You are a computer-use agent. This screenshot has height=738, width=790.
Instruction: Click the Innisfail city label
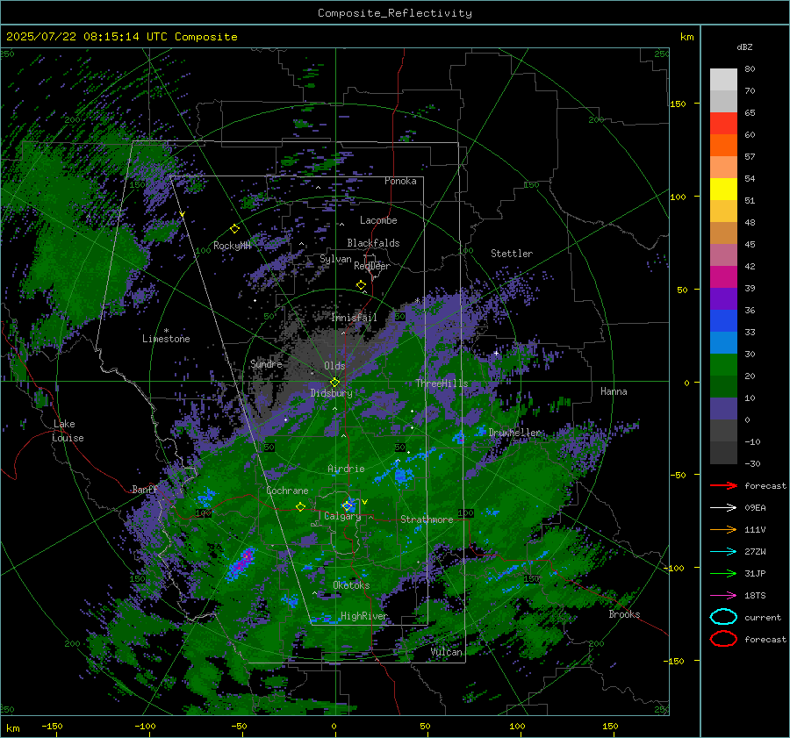tap(354, 318)
